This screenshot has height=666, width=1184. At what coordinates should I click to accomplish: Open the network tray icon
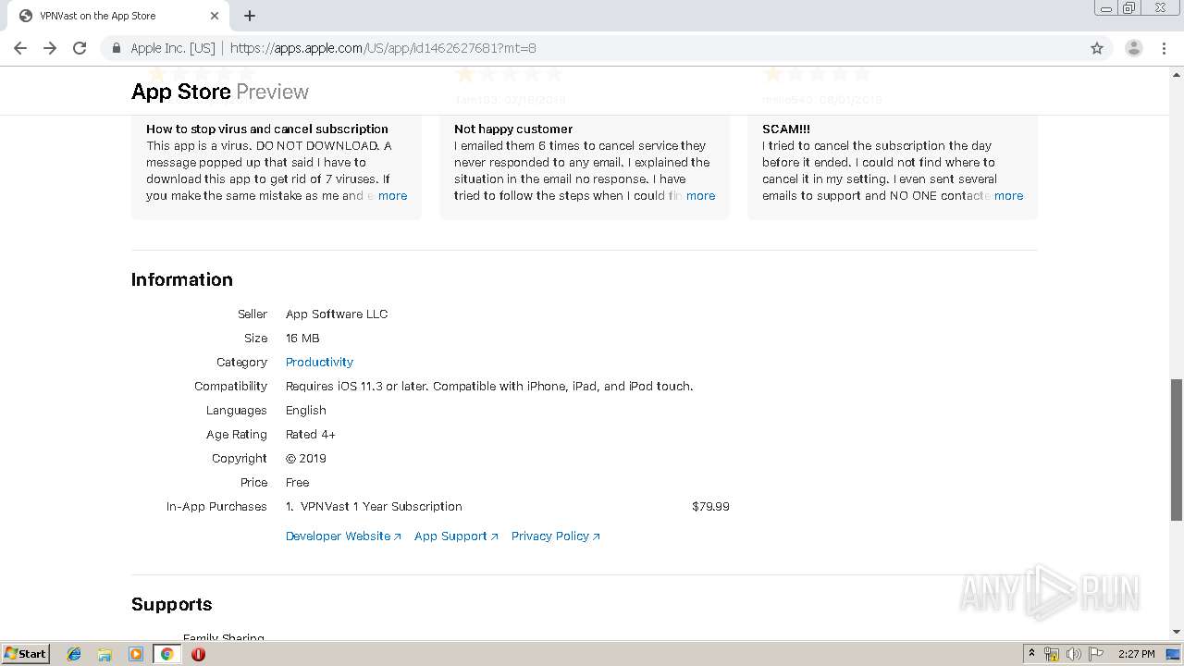pyautogui.click(x=1052, y=654)
